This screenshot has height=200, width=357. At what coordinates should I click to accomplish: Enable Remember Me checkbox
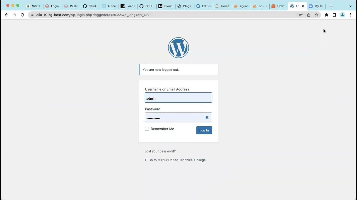[147, 129]
